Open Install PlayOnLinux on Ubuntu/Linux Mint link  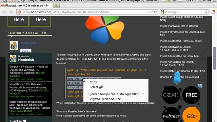182,34
